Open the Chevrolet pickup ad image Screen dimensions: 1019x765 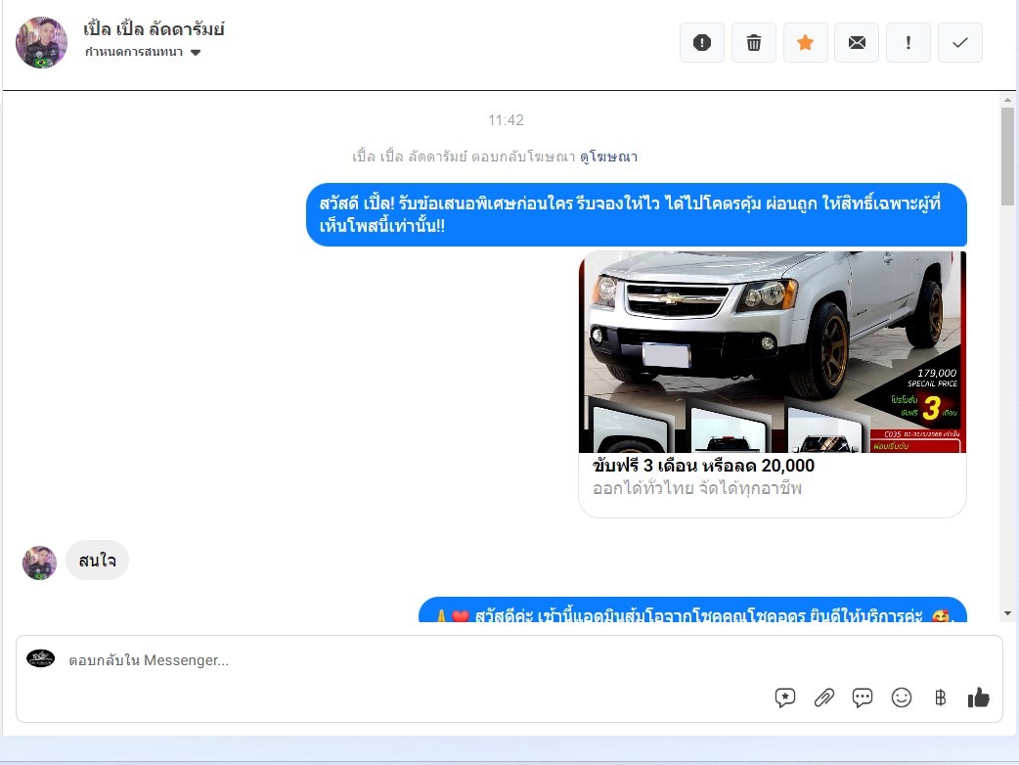772,351
